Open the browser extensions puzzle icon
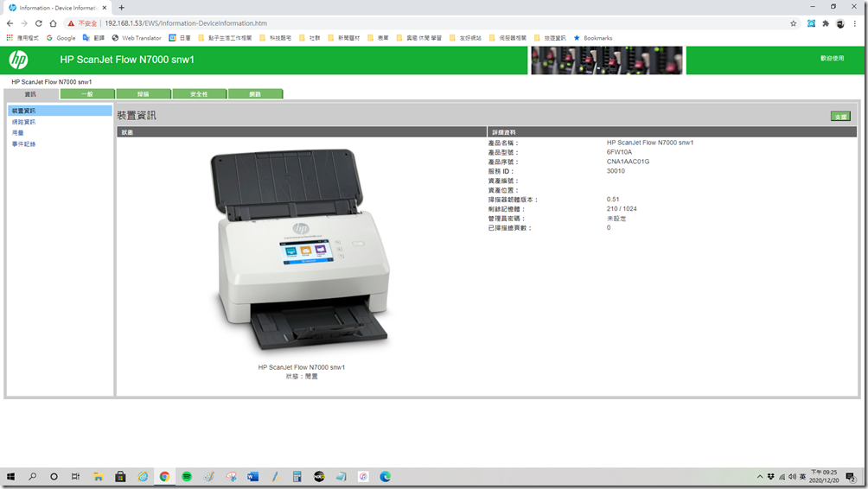The image size is (868, 489). pyautogui.click(x=826, y=23)
